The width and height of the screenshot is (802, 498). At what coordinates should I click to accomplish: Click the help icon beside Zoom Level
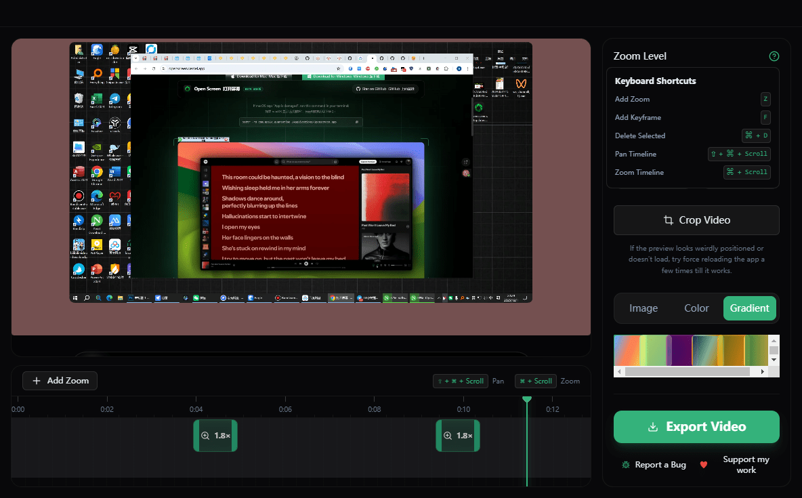(774, 56)
